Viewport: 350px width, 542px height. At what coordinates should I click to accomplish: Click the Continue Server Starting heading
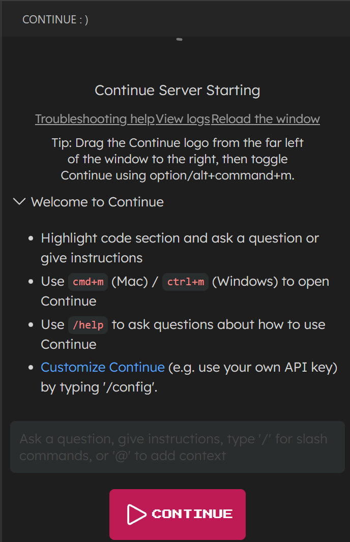177,90
